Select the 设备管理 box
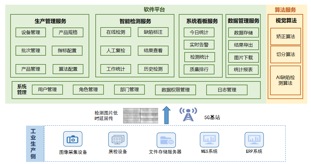Screen dimensions: 311x164 (x=31, y=33)
